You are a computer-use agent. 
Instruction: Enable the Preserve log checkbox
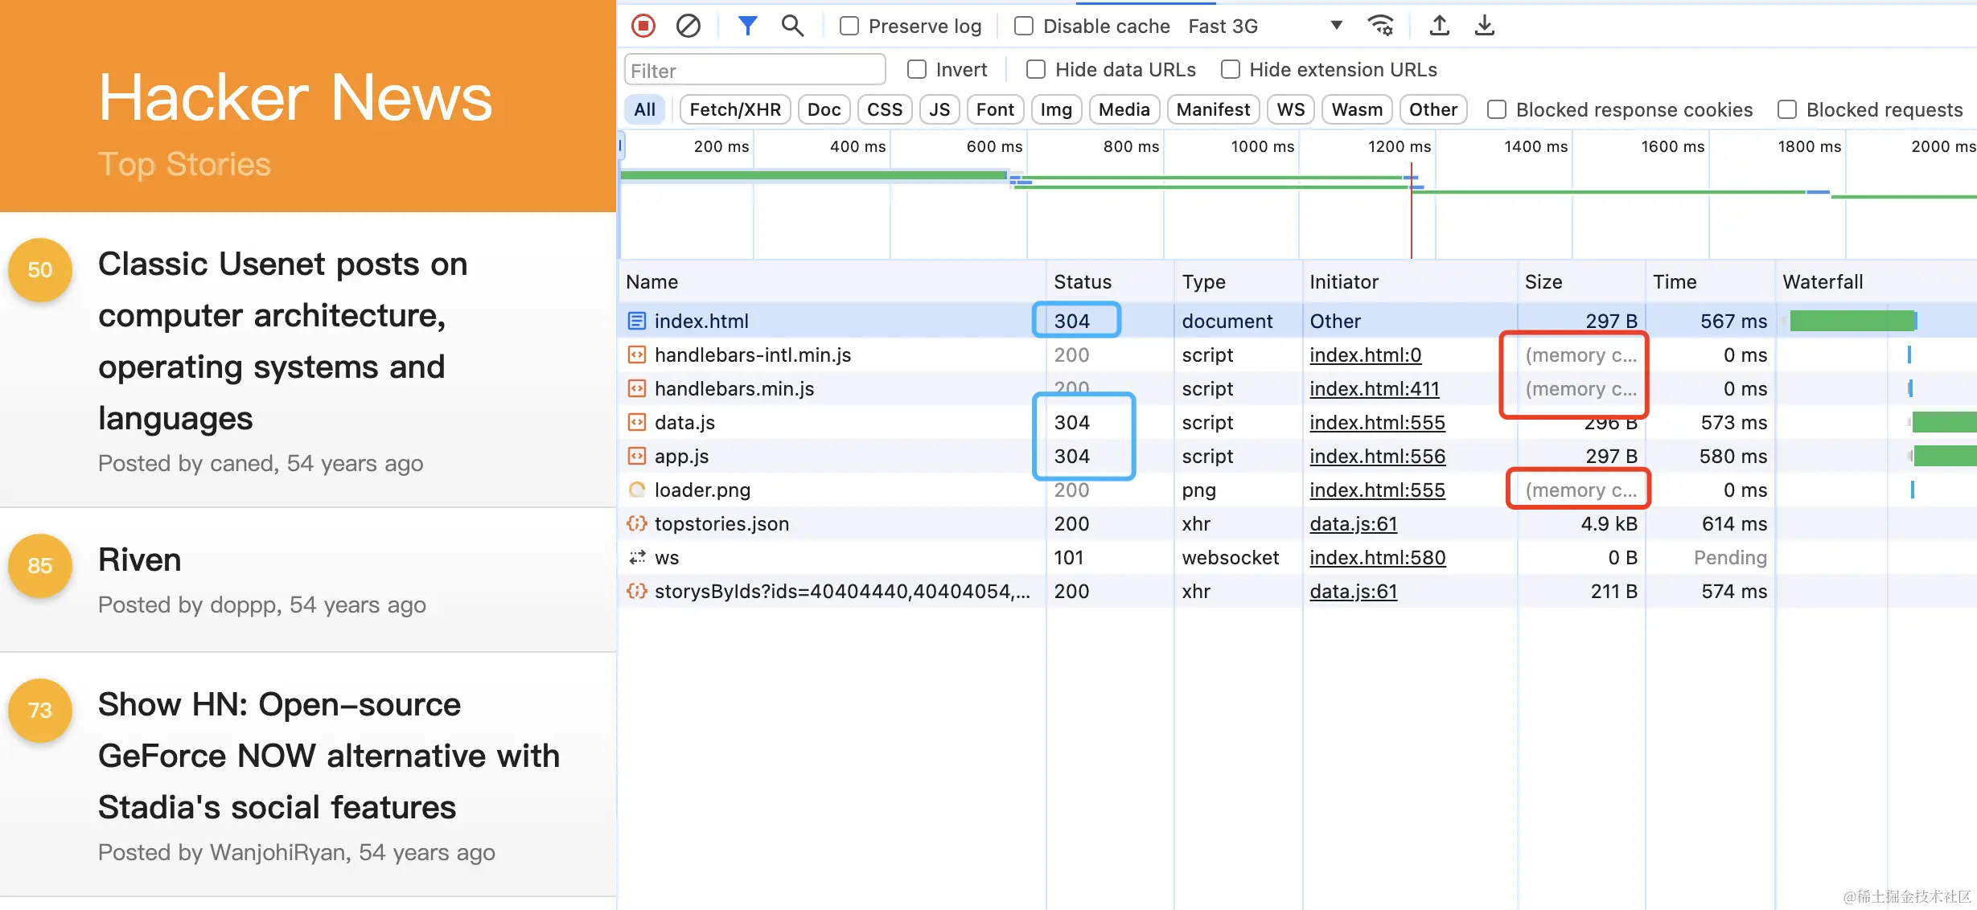tap(849, 26)
